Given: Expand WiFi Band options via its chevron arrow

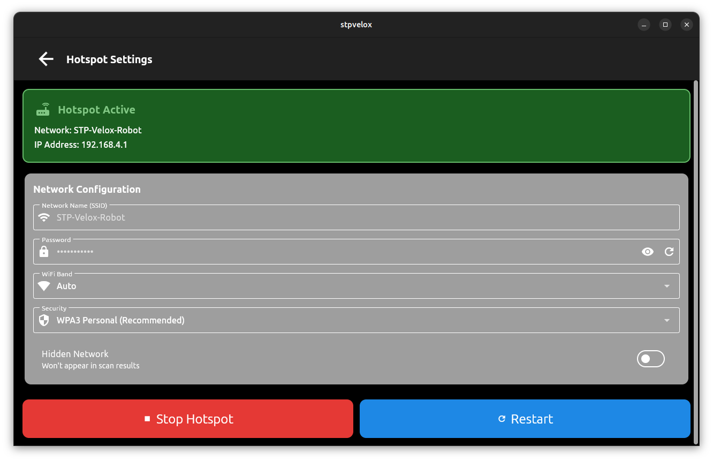Looking at the screenshot, I should tap(667, 286).
